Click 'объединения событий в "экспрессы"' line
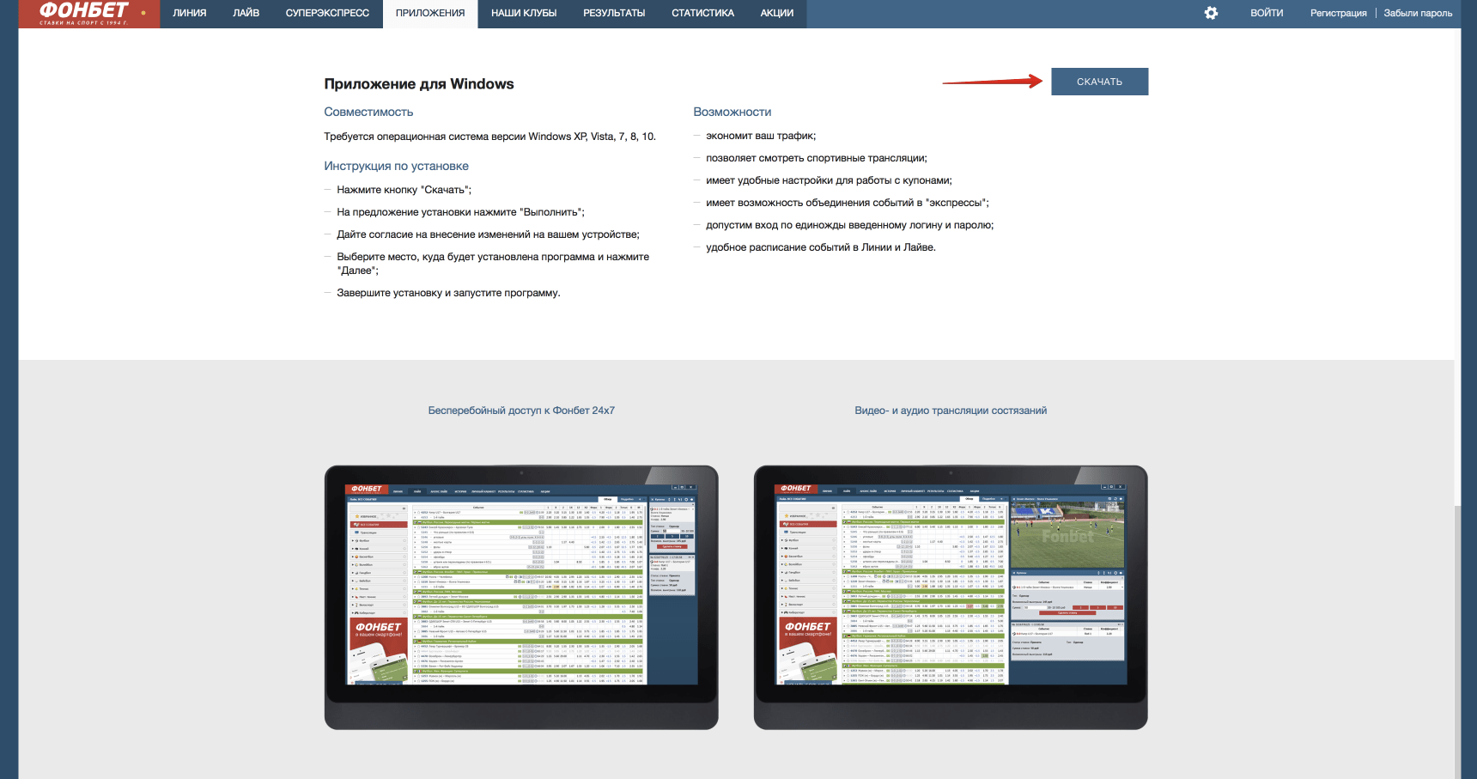1477x779 pixels. coord(848,203)
